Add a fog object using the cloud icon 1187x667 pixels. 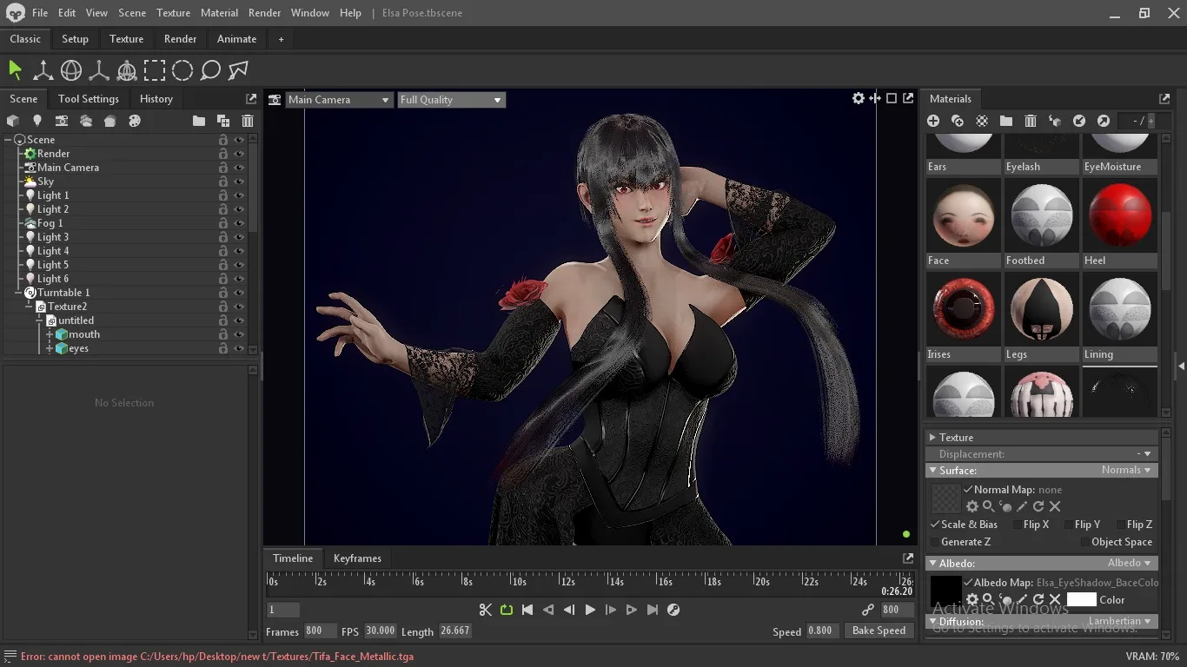(x=86, y=121)
